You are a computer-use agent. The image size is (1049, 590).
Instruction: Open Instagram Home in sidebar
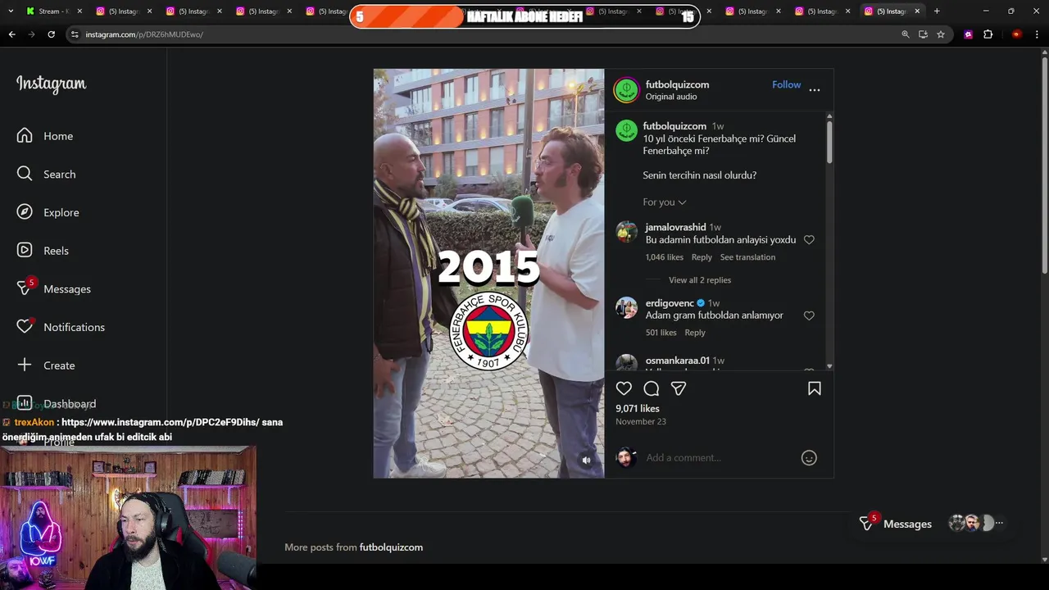point(46,136)
